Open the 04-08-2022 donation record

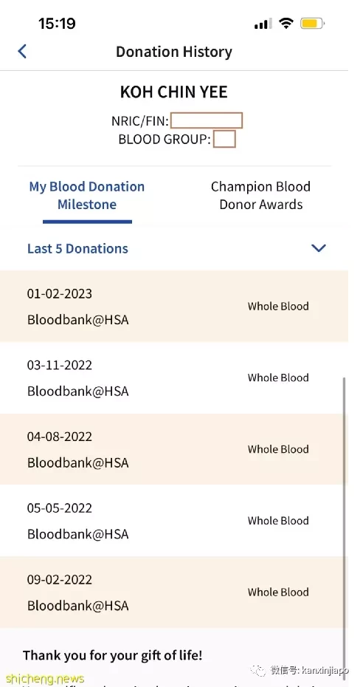point(174,449)
